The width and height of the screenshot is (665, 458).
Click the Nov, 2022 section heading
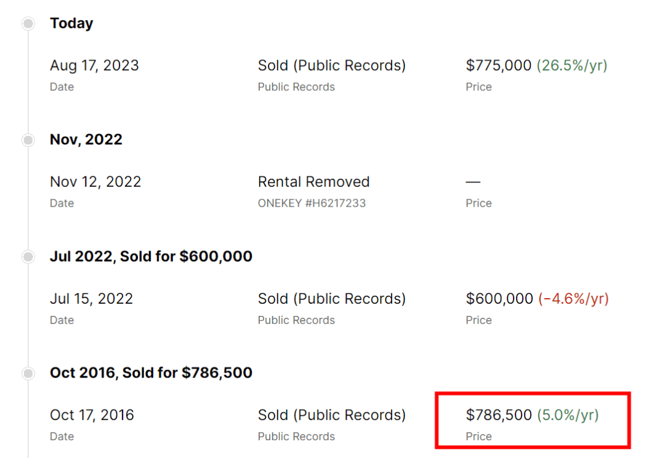pyautogui.click(x=86, y=140)
